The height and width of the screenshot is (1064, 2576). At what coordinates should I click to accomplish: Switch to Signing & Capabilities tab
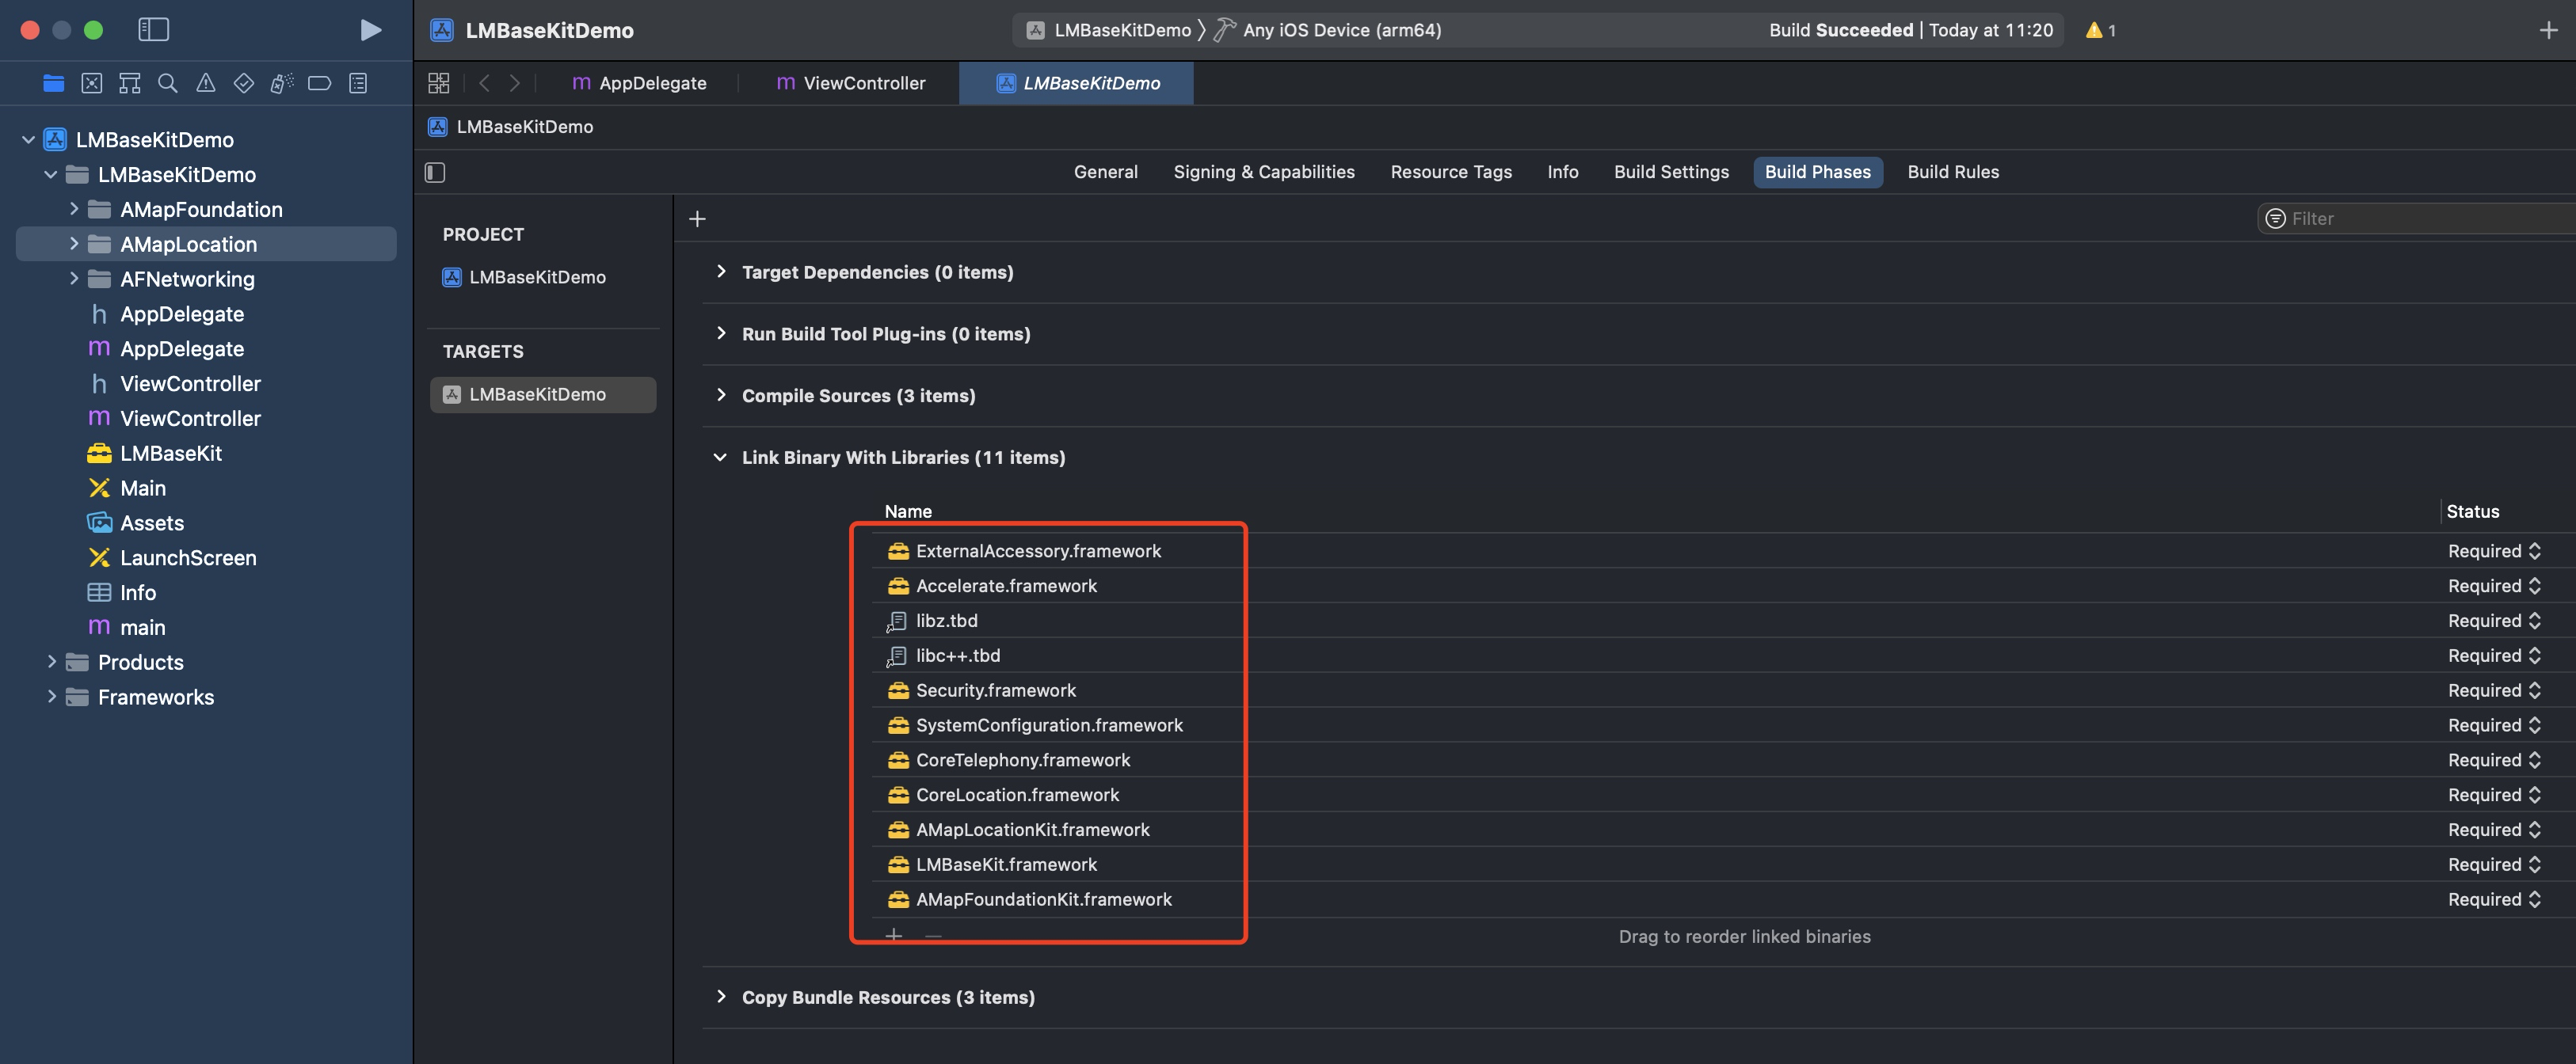[x=1263, y=172]
